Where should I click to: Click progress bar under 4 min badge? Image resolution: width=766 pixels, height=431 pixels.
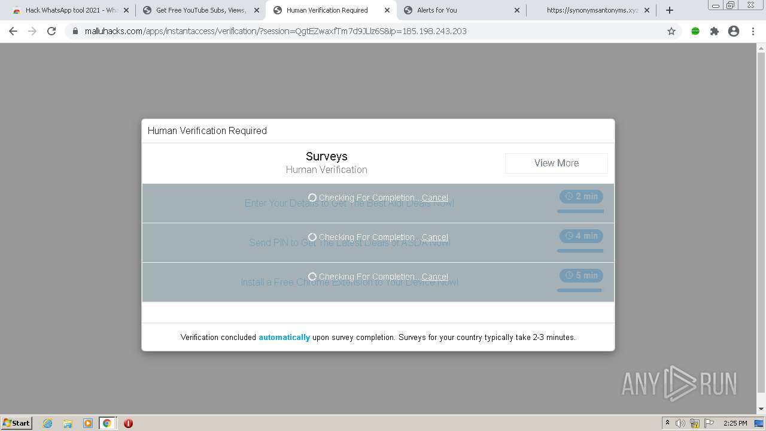pyautogui.click(x=580, y=251)
